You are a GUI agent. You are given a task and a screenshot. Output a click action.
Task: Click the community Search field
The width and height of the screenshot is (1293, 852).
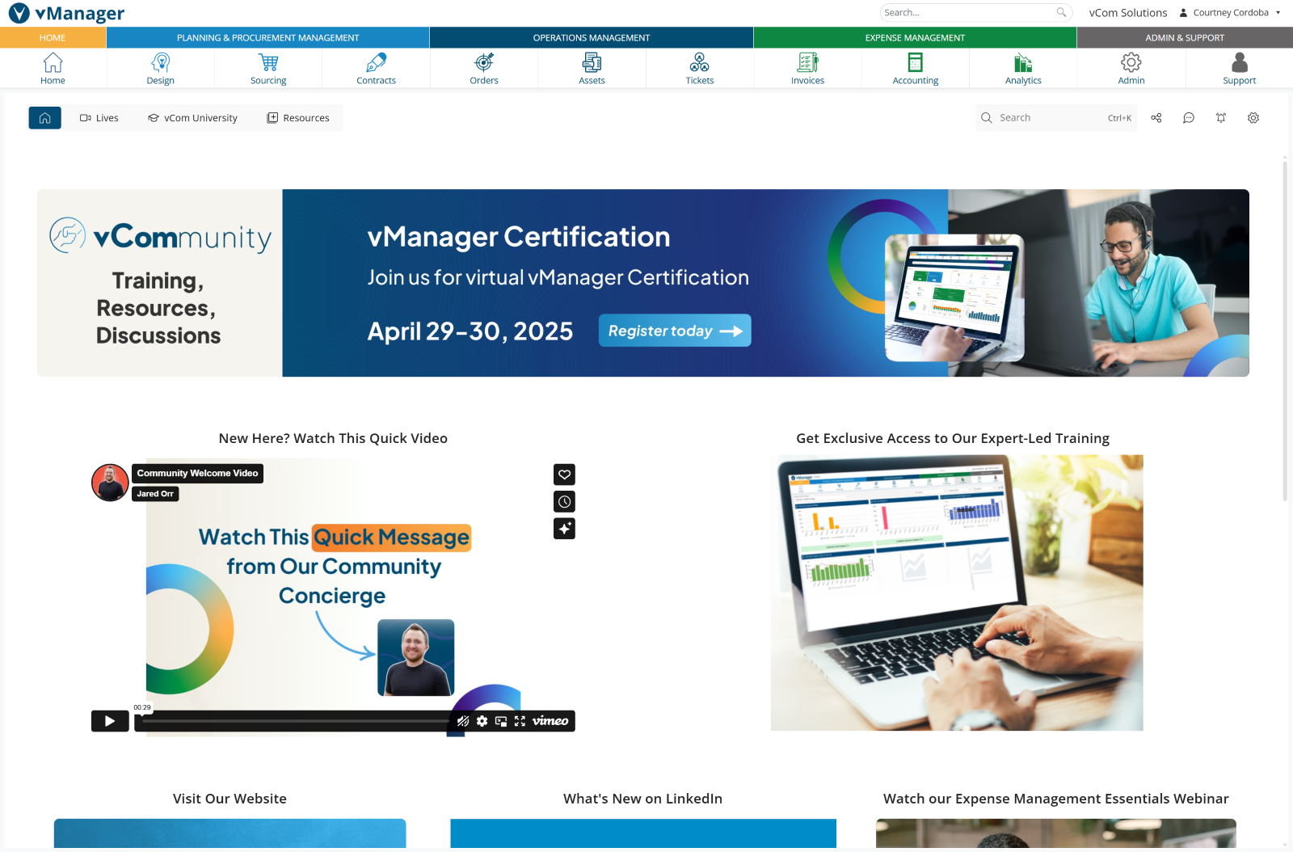tap(1051, 118)
